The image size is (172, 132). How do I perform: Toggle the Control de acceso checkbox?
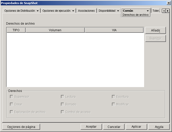[x=62, y=112]
